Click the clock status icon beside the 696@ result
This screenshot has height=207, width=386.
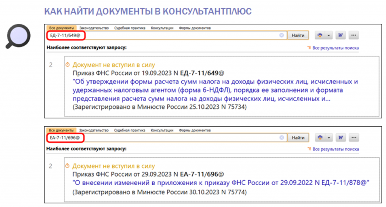[67, 166]
